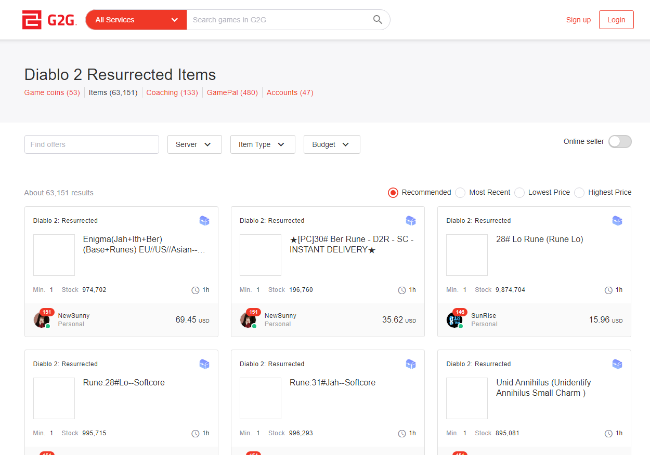Viewport: 650px width, 455px height.
Task: Click the delivery box icon on the Ber Rune card
Action: [x=411, y=221]
